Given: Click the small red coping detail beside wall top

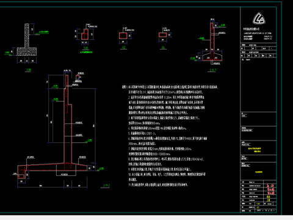Looking at the screenshot, I should coord(78,77).
